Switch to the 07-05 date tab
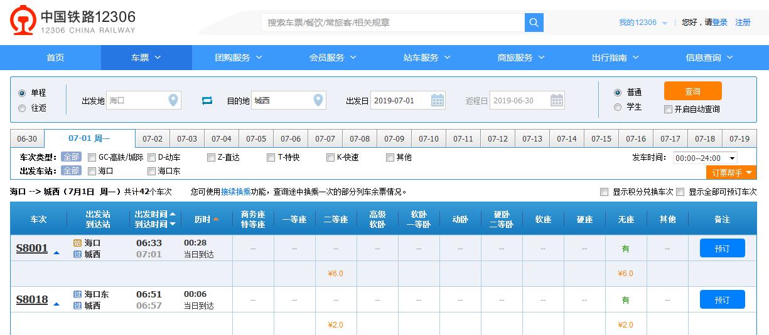769x335 pixels. [256, 139]
